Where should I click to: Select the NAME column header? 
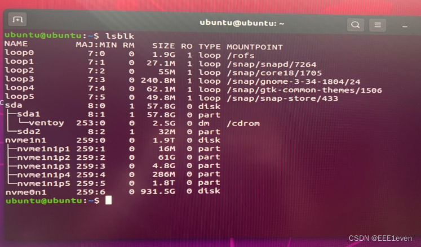[16, 44]
